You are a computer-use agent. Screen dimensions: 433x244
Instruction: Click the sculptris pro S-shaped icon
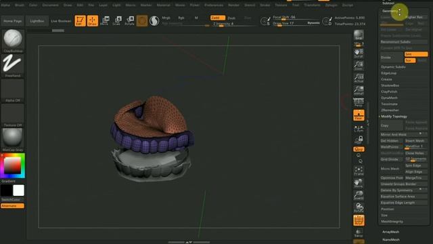tap(154, 21)
